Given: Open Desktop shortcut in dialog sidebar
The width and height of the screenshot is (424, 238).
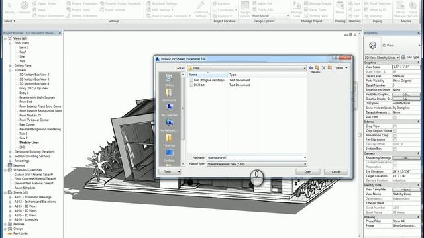Looking at the screenshot, I should tap(170, 155).
